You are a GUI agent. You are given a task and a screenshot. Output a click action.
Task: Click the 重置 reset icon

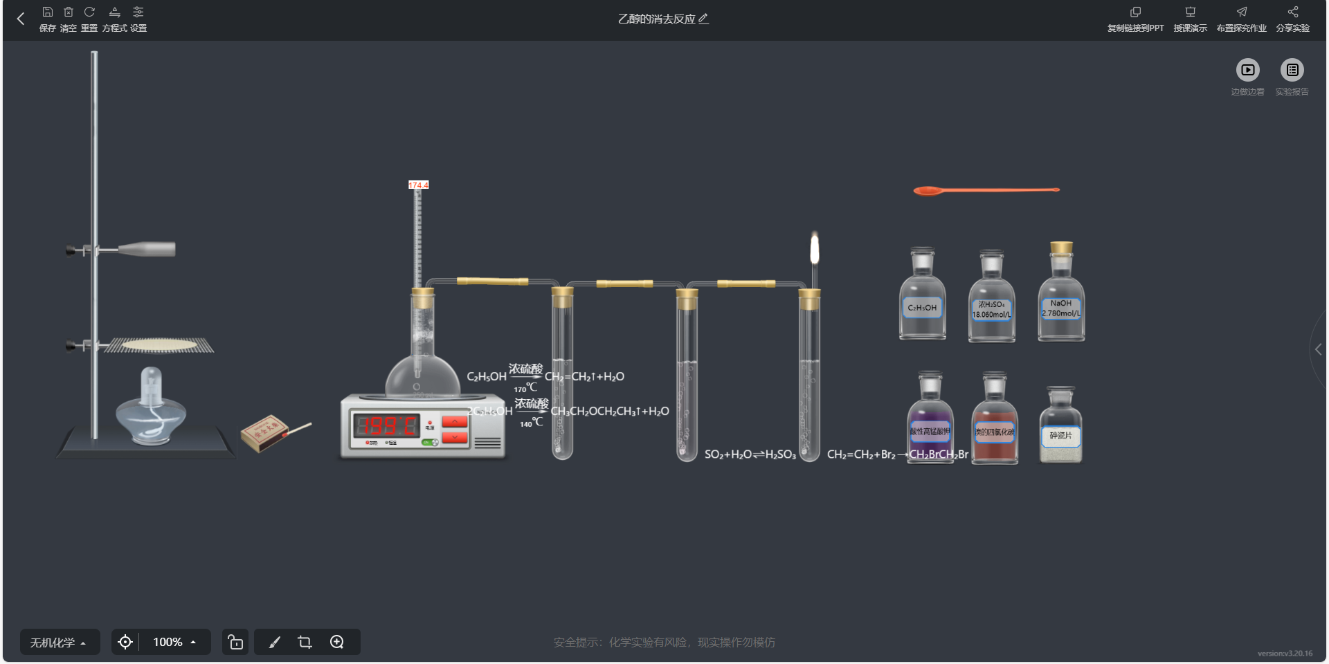point(89,12)
